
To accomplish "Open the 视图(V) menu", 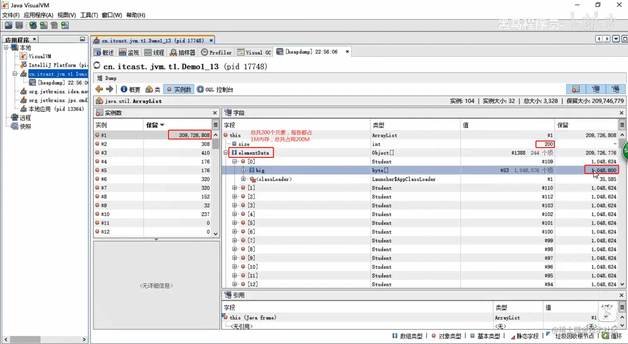I will [x=66, y=15].
